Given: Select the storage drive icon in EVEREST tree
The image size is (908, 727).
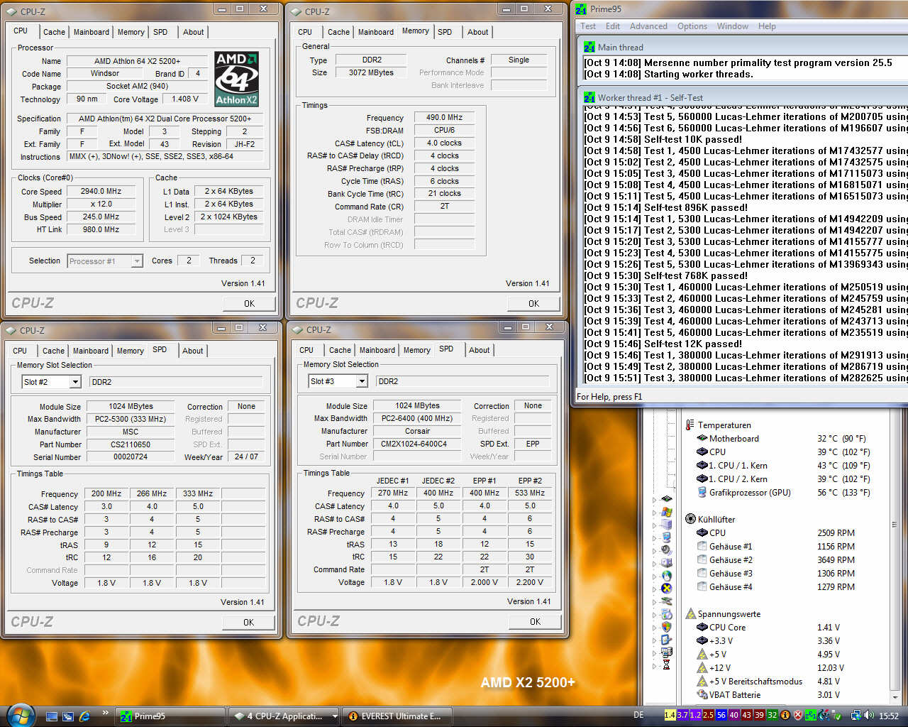Looking at the screenshot, I should point(666,563).
